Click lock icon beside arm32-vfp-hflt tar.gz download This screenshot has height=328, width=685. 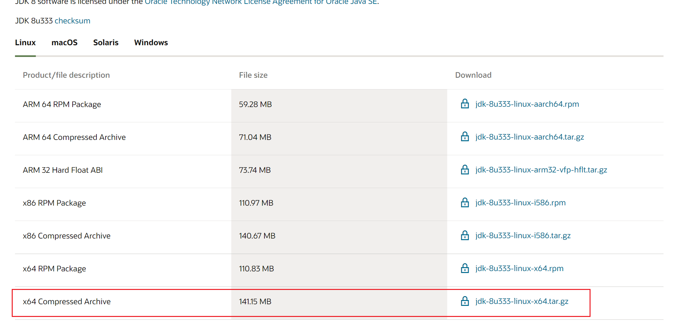point(465,170)
